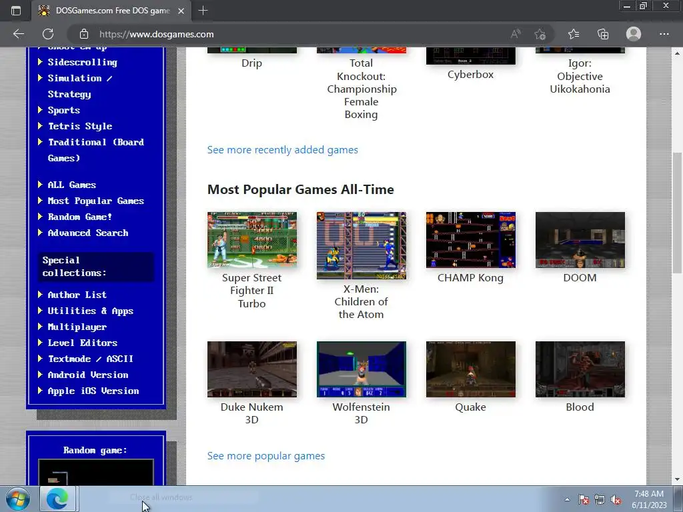Open Simulation / Strategy category
The width and height of the screenshot is (683, 512).
click(80, 86)
